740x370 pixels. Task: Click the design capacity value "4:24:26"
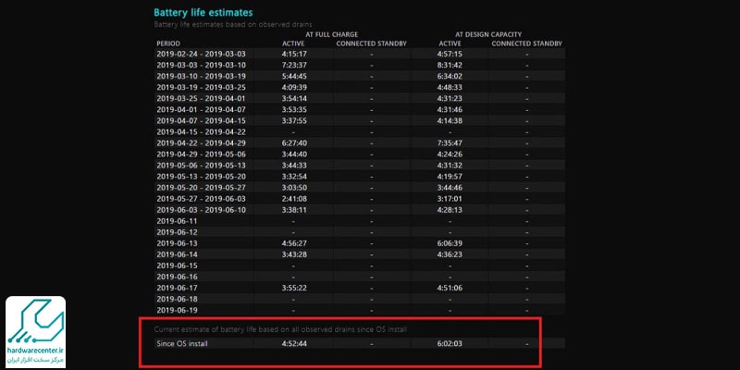click(x=450, y=154)
